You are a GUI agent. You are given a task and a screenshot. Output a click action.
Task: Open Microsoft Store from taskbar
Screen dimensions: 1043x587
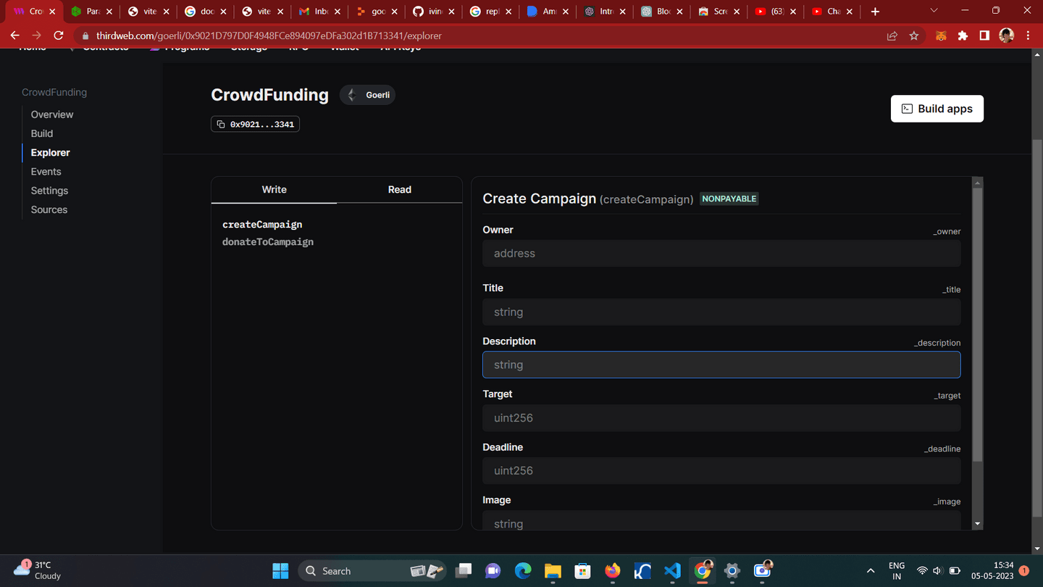coord(582,571)
